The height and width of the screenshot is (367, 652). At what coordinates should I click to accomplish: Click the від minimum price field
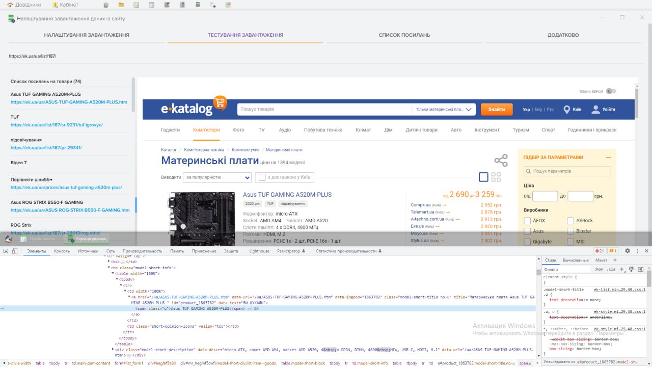point(545,196)
